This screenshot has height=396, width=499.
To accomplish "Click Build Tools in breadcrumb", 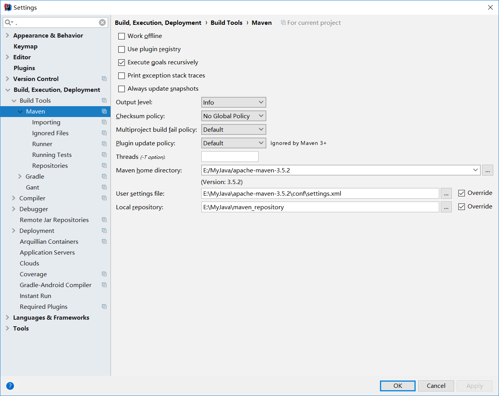I will pos(226,22).
